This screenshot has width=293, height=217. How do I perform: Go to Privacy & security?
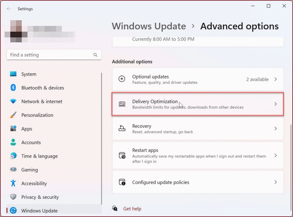point(54,197)
